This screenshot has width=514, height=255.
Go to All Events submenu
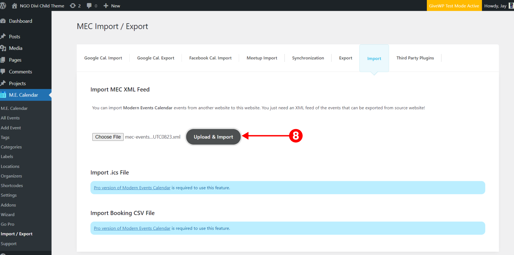10,118
